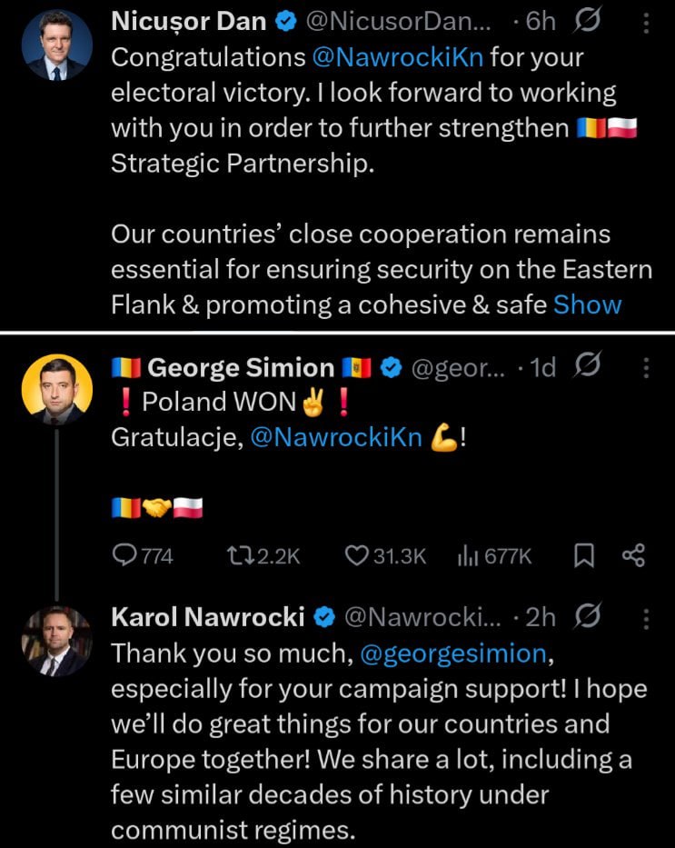Open George Simion's profile picture
This screenshot has width=675, height=848.
pos(56,389)
